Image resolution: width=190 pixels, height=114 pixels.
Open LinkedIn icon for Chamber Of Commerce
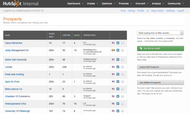pos(118,96)
